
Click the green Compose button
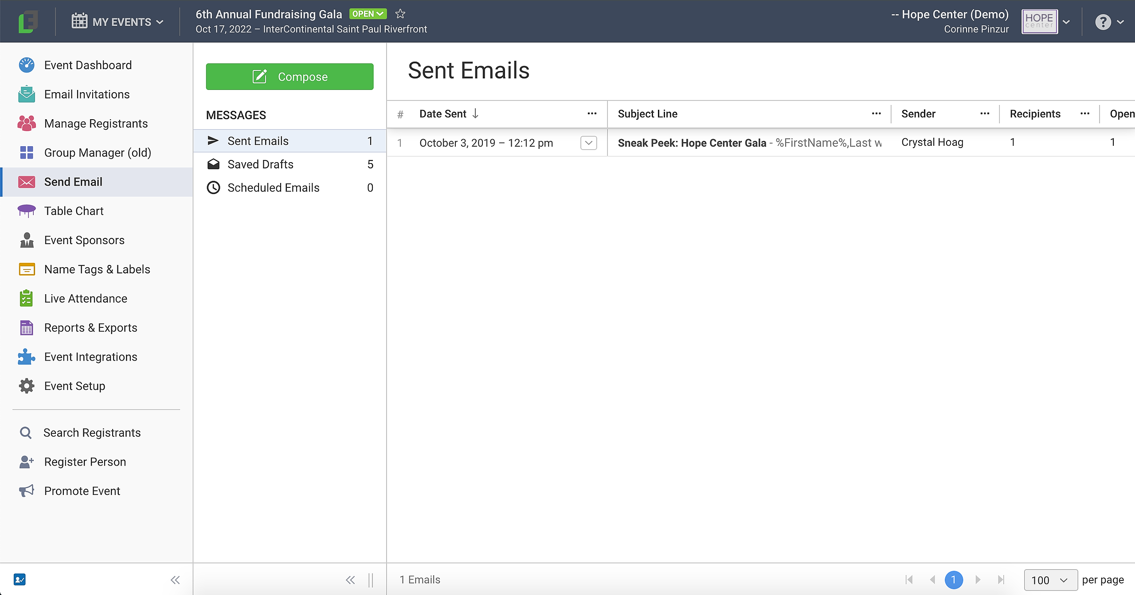point(290,77)
